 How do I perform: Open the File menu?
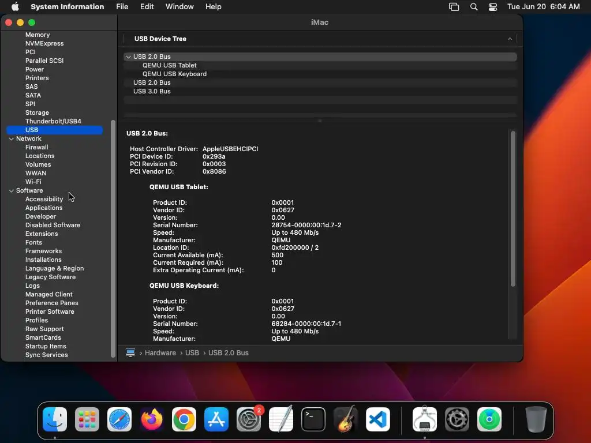tap(122, 7)
